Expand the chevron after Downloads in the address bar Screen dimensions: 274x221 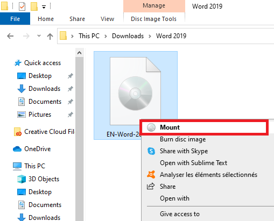150,36
